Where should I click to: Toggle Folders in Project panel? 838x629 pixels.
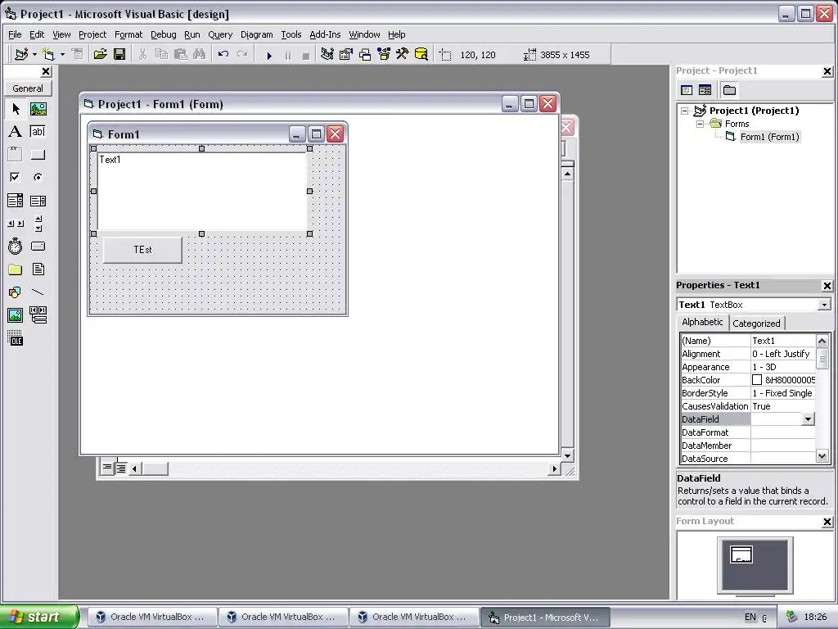pyautogui.click(x=729, y=90)
